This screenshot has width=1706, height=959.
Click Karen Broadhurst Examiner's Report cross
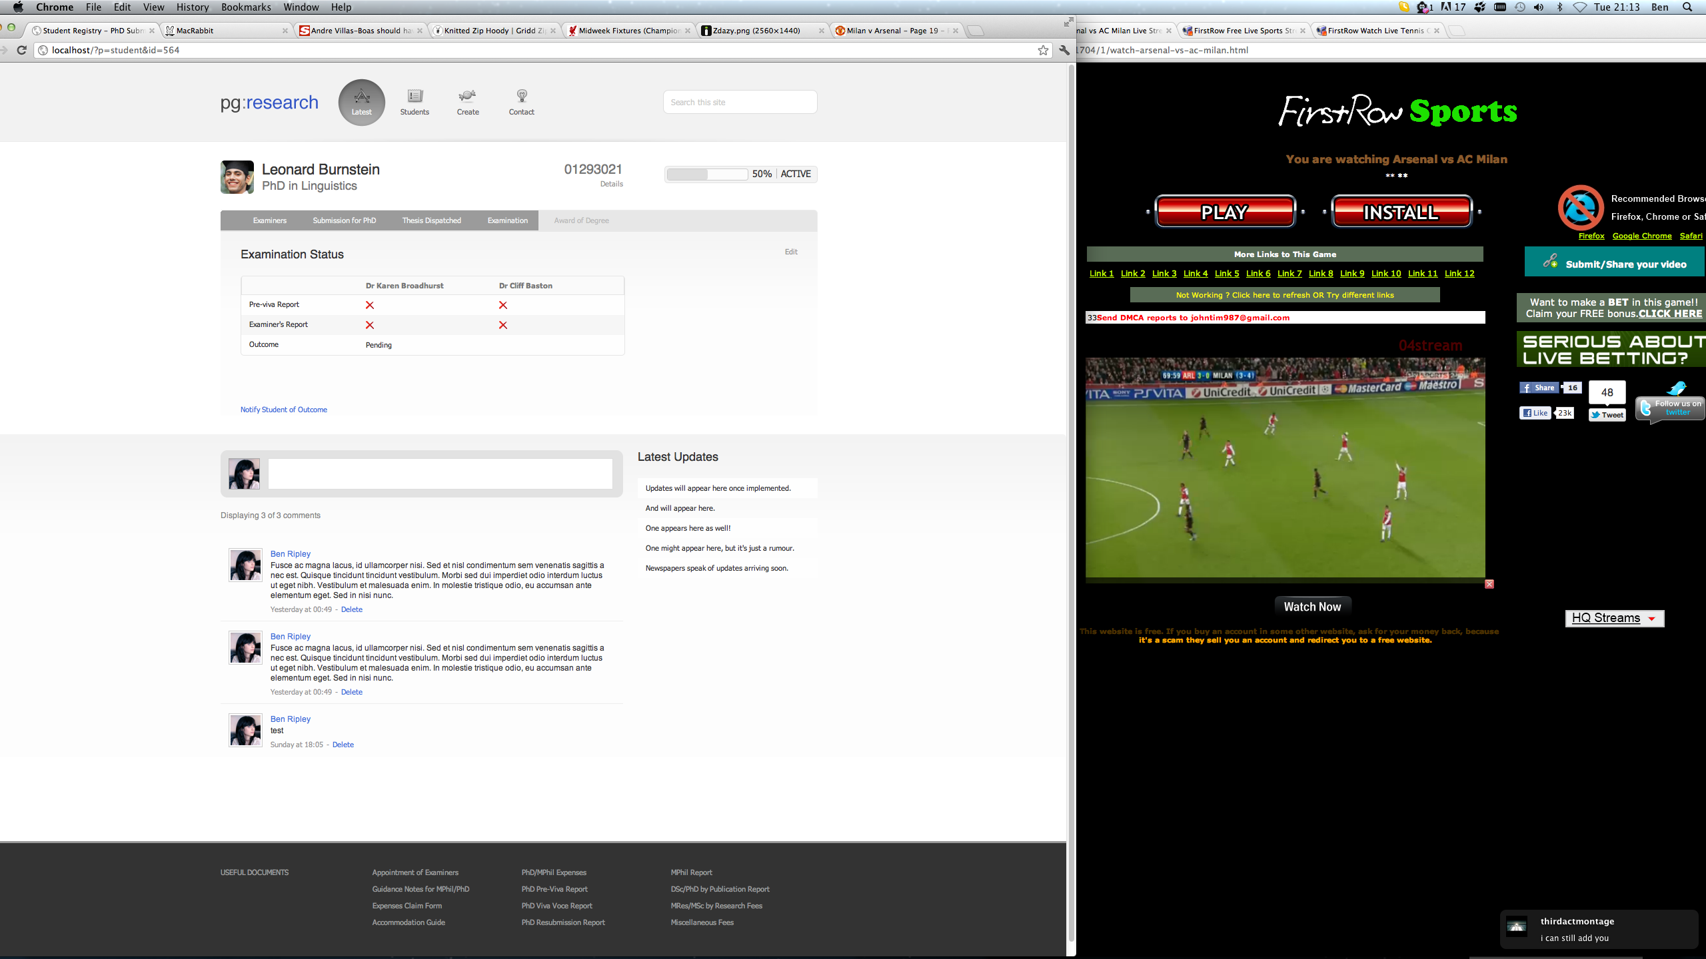pos(370,325)
